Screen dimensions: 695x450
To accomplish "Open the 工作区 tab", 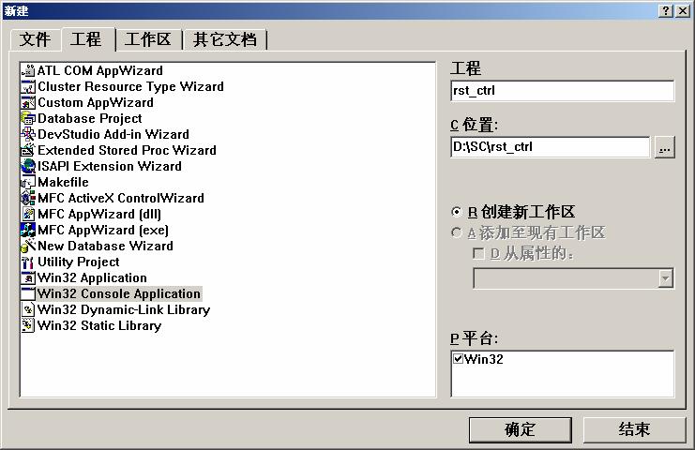I will [148, 39].
